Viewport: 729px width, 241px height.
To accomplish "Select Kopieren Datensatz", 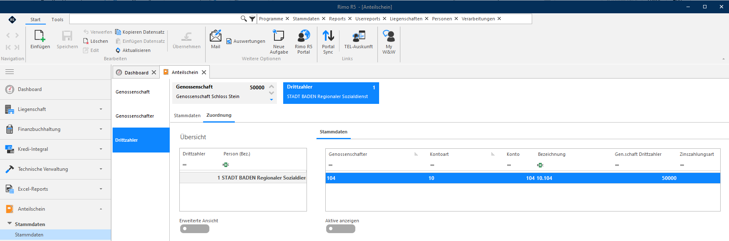I will point(140,32).
